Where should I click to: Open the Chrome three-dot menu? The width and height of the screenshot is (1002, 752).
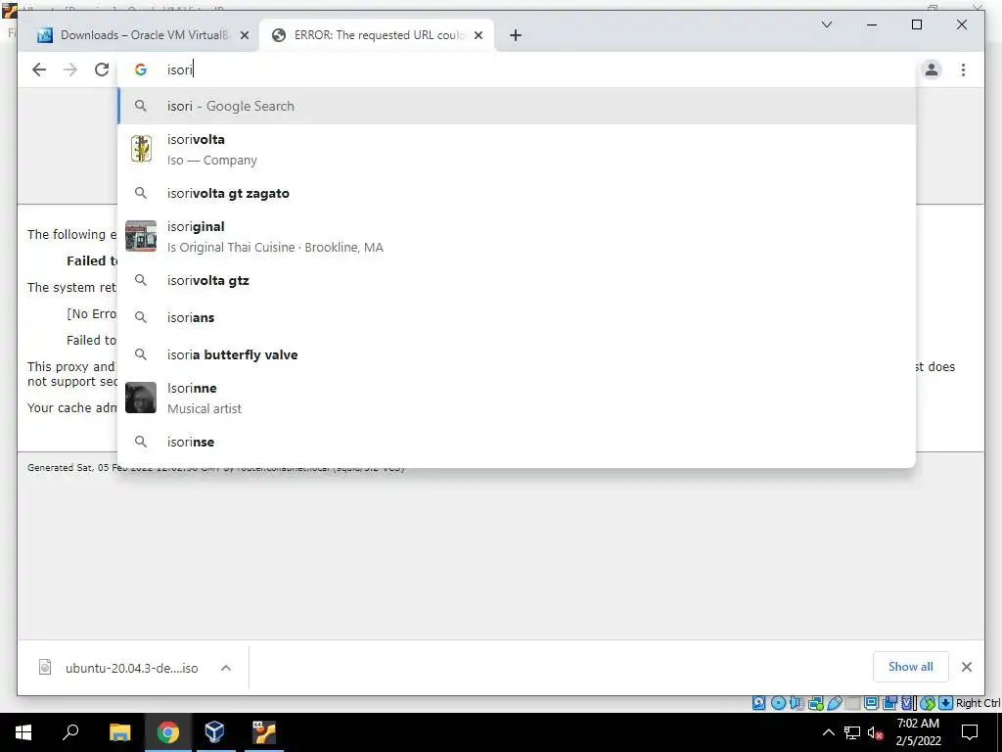pos(963,70)
